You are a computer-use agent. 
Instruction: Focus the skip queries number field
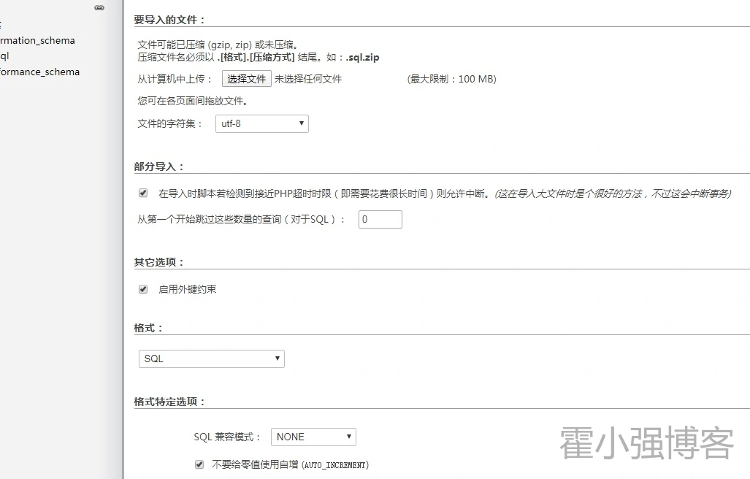[x=380, y=219]
